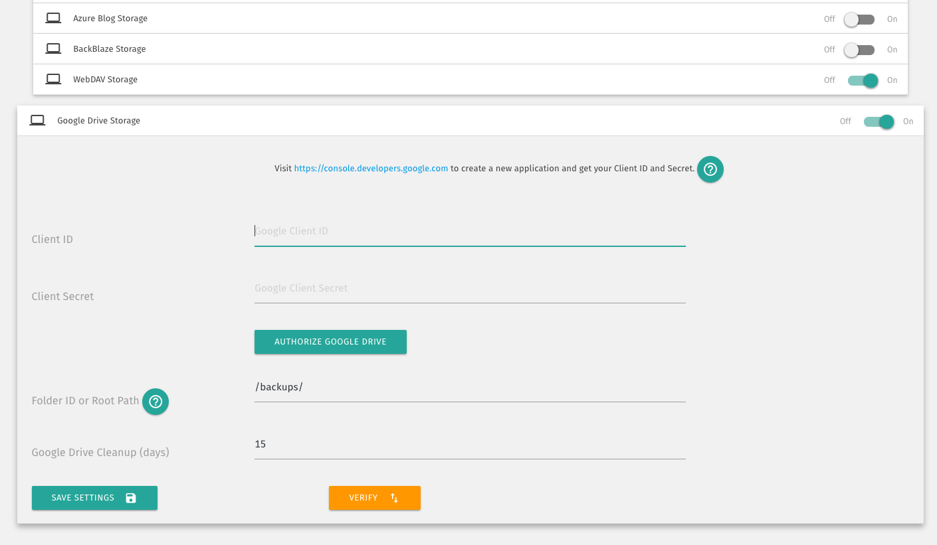Click the laptop icon beside BackBlaze Storage
937x545 pixels.
point(53,48)
